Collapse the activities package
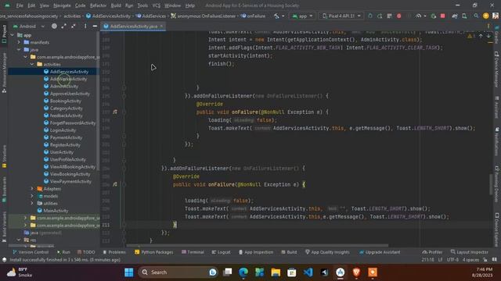The width and height of the screenshot is (501, 281). point(32,64)
